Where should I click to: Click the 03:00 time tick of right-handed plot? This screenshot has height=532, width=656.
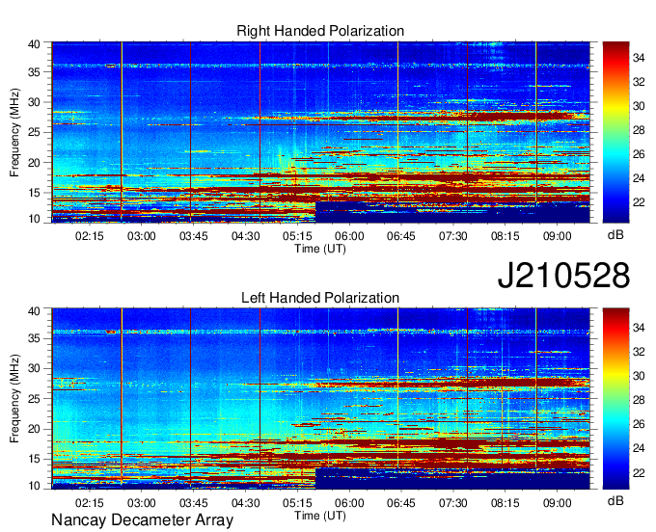142,236
